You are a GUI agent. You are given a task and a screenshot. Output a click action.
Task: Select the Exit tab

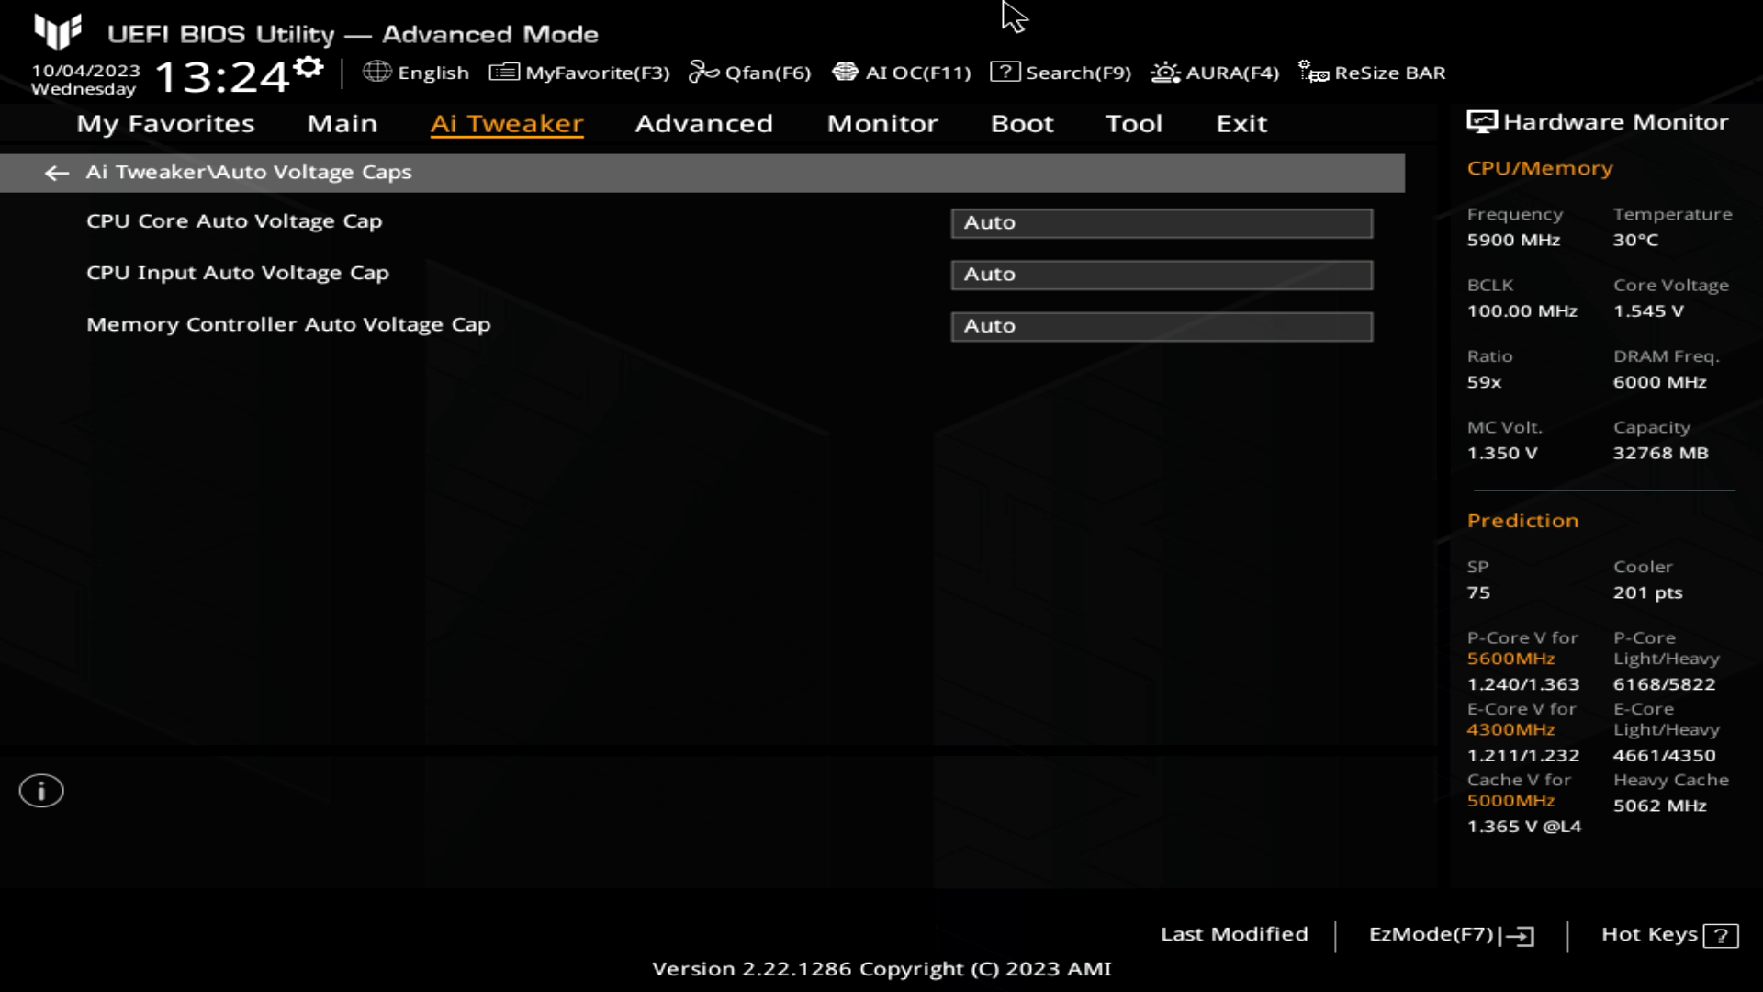1241,124
